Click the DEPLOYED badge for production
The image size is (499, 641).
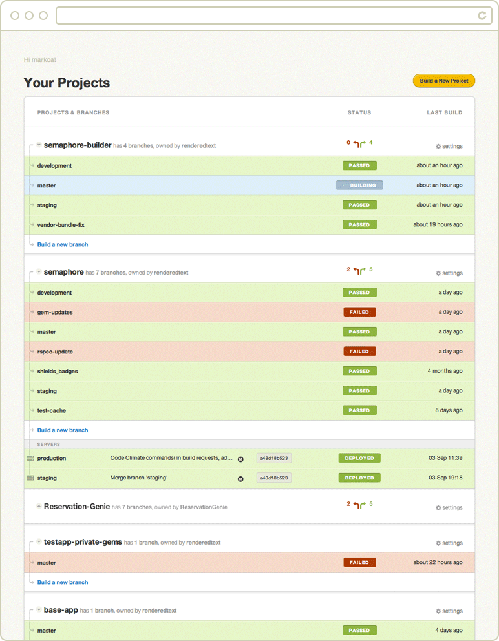[359, 458]
